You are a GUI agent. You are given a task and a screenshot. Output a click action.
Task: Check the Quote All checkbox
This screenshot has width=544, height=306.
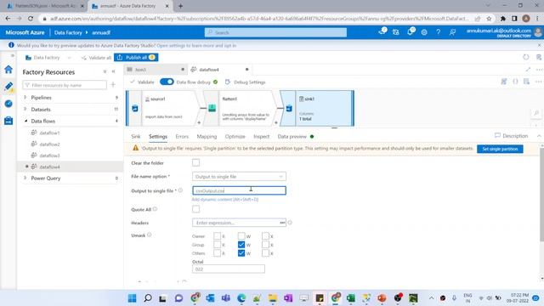pos(196,209)
